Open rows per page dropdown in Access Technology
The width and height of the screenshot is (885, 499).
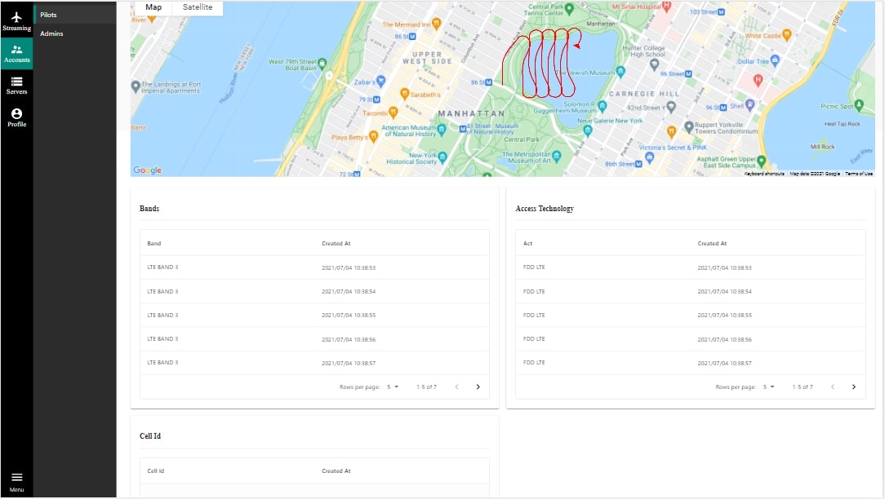(769, 386)
